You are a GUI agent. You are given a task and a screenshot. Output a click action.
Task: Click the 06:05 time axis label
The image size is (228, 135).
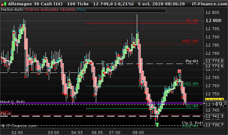point(97,133)
